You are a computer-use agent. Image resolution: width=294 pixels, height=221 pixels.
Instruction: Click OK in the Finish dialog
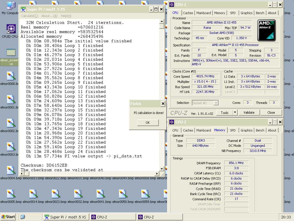click(148, 123)
